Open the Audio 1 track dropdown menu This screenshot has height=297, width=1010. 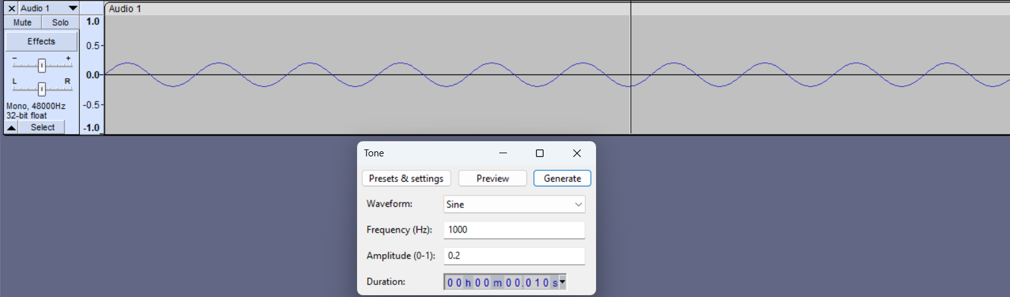(73, 8)
